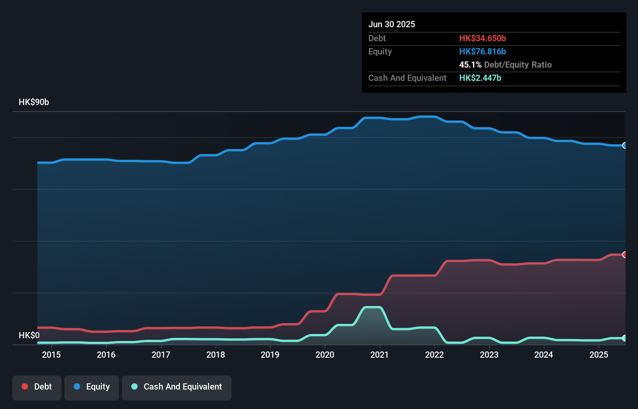
Task: Click the HK$76.816b Equity value in tooltip
Action: pyautogui.click(x=483, y=51)
